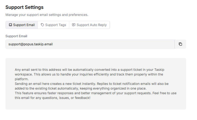Click the Support Settings page heading
Screen dimensions: 197x120
24,7
